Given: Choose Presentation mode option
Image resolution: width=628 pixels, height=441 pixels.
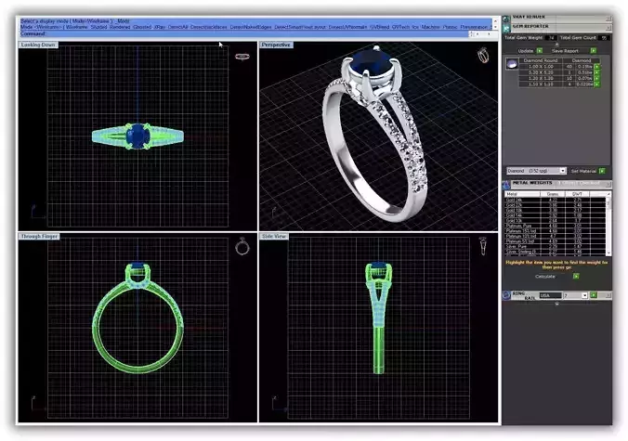Looking at the screenshot, I should pyautogui.click(x=474, y=27).
